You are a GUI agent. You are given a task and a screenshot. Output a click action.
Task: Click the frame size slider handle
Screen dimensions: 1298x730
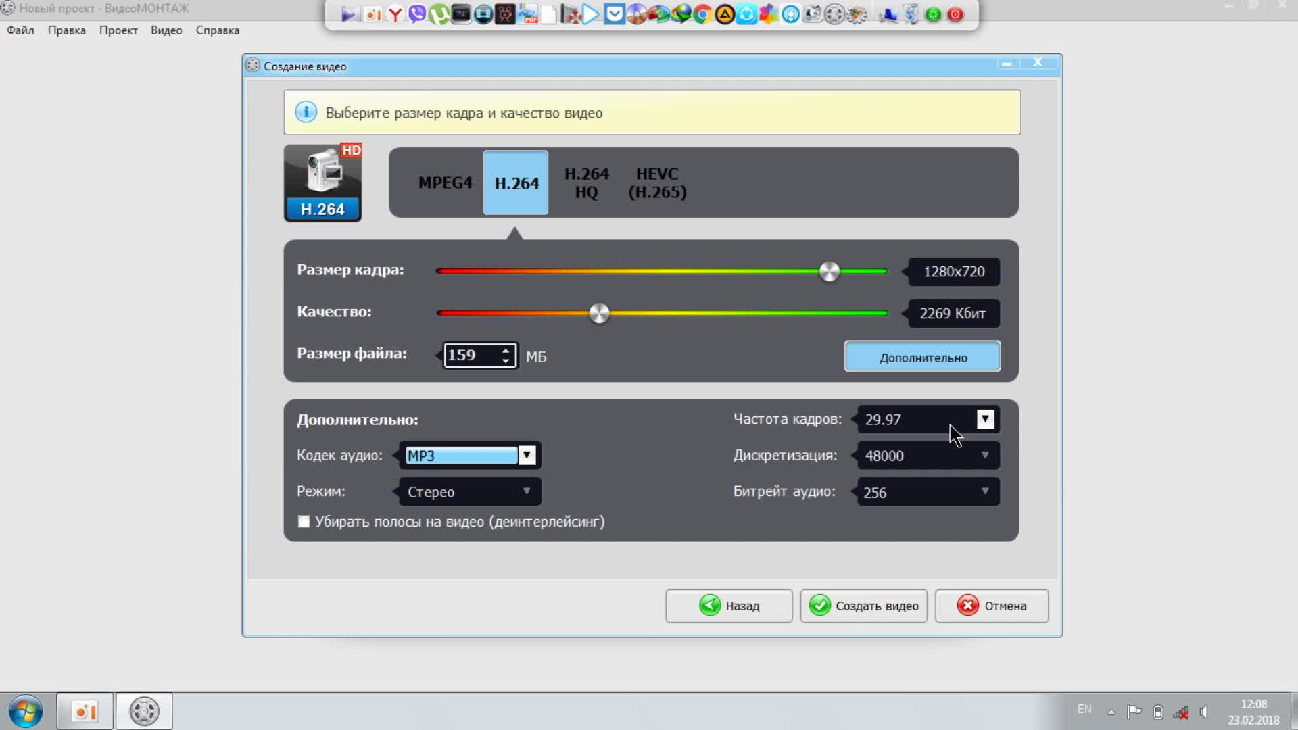tap(830, 271)
